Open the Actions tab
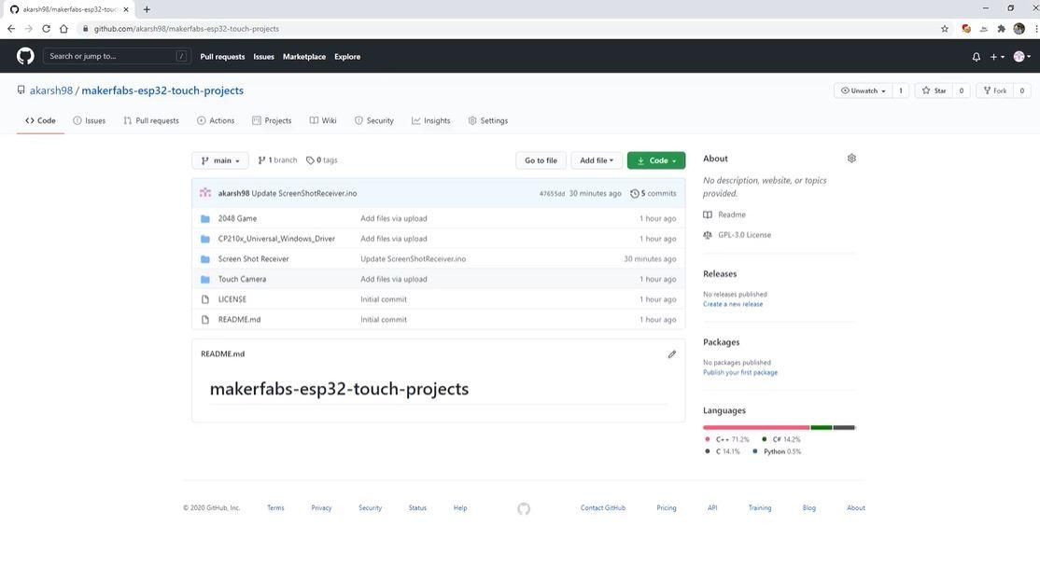Viewport: 1040px width, 567px height. click(216, 120)
